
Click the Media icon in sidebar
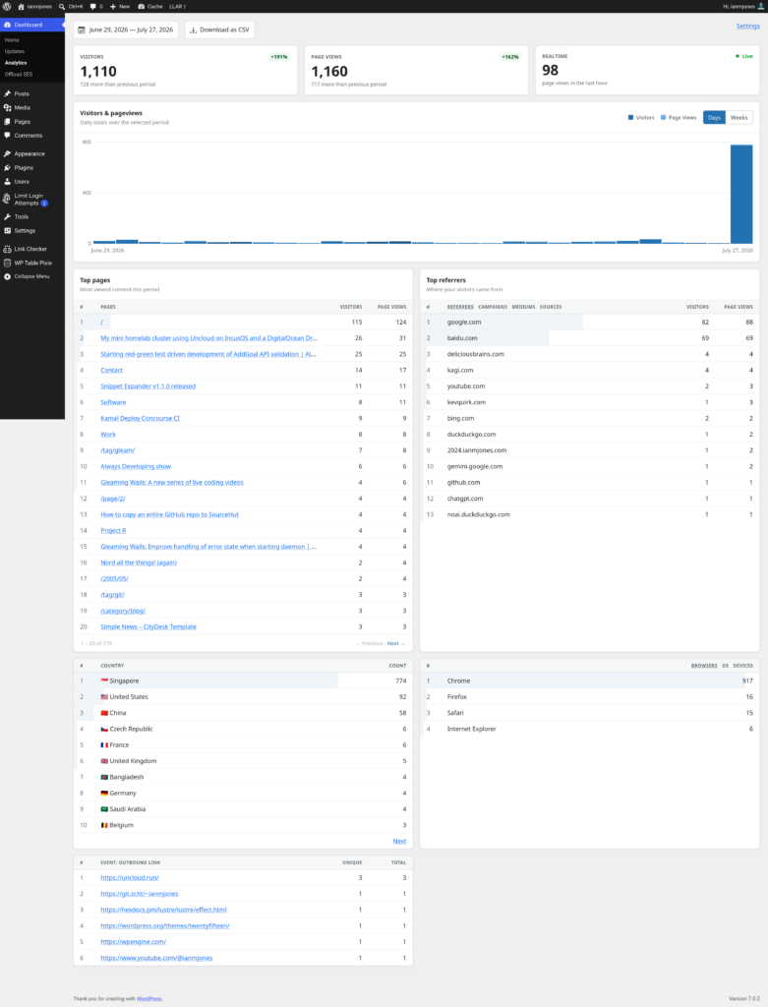[x=7, y=108]
